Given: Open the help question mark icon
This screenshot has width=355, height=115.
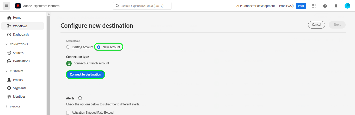Looking at the screenshot, I should (x=325, y=6).
